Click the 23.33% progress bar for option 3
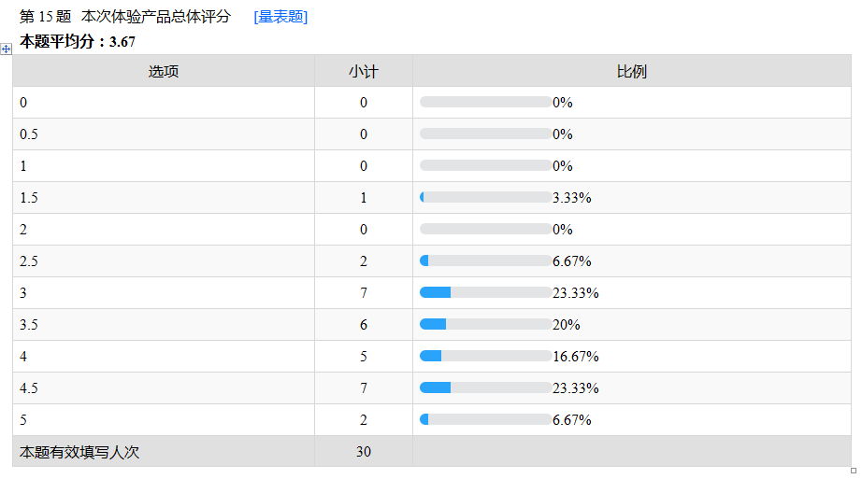The image size is (862, 479). tap(485, 293)
